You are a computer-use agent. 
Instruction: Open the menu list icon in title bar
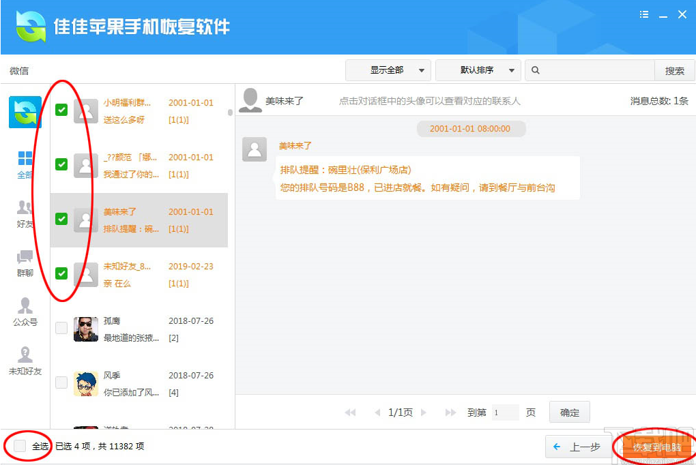click(644, 14)
